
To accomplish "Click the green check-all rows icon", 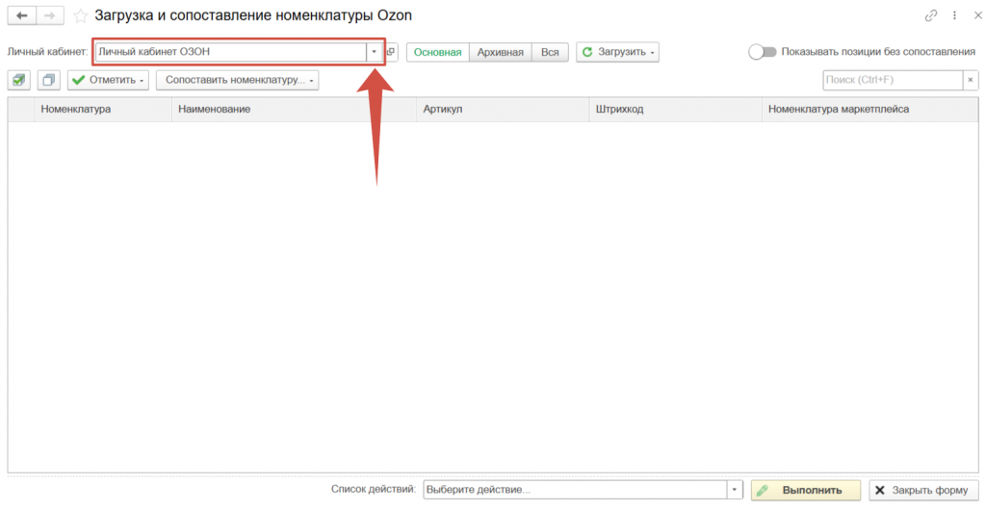I will [x=20, y=80].
